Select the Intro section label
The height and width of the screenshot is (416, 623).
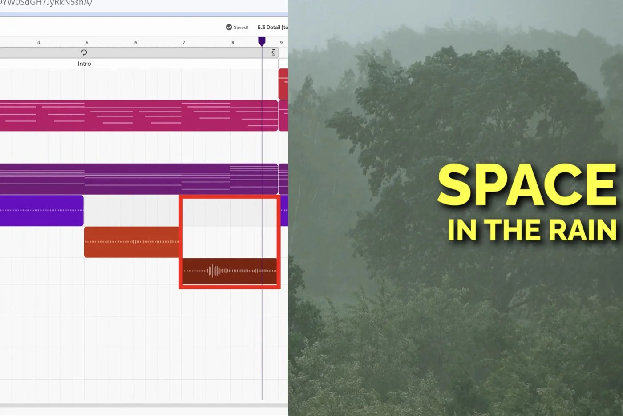click(x=84, y=64)
